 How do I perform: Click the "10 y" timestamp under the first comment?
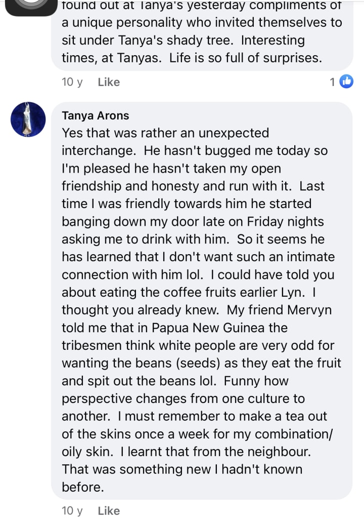72,82
